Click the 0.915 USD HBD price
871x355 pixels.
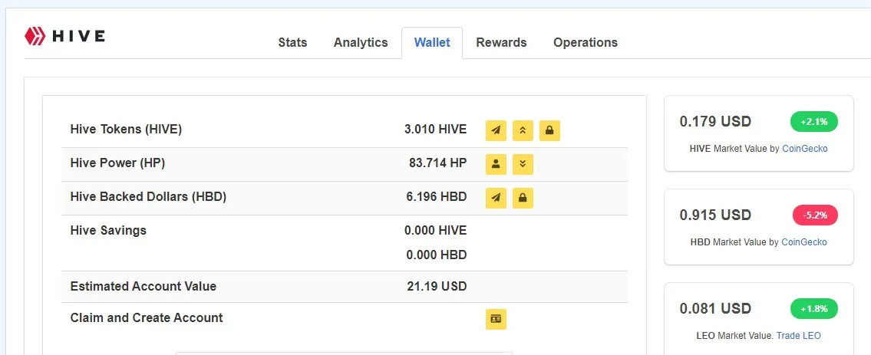(x=715, y=215)
